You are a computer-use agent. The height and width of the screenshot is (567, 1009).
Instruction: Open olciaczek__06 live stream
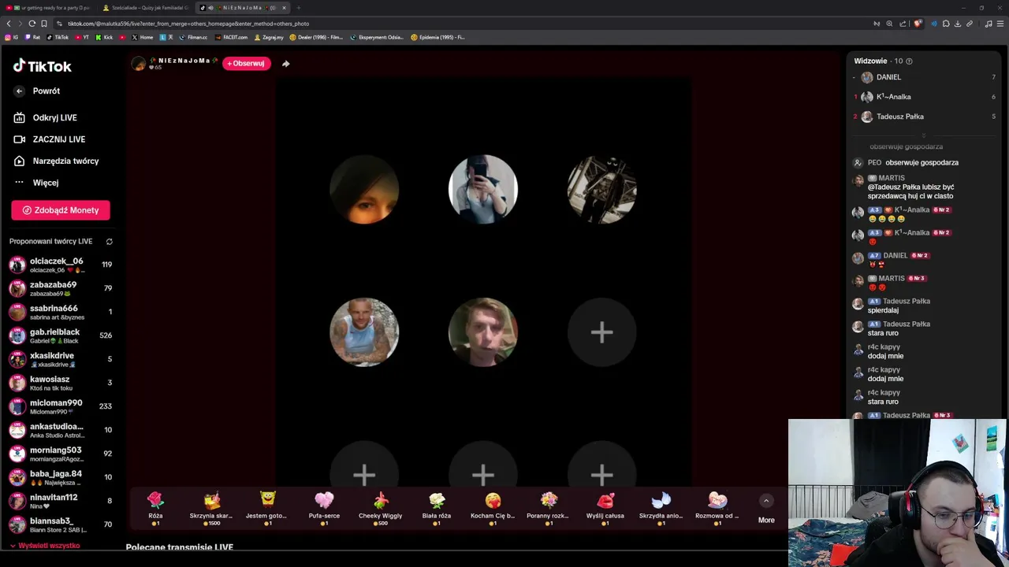pyautogui.click(x=61, y=265)
